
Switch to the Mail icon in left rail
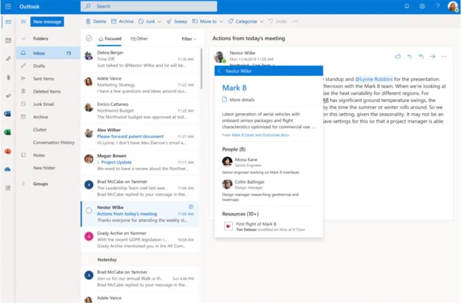(x=8, y=22)
